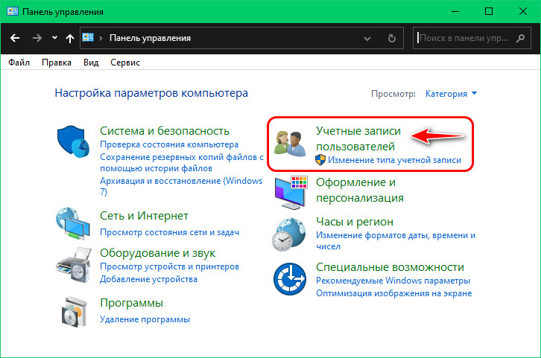Open the Сервис menu

(125, 63)
